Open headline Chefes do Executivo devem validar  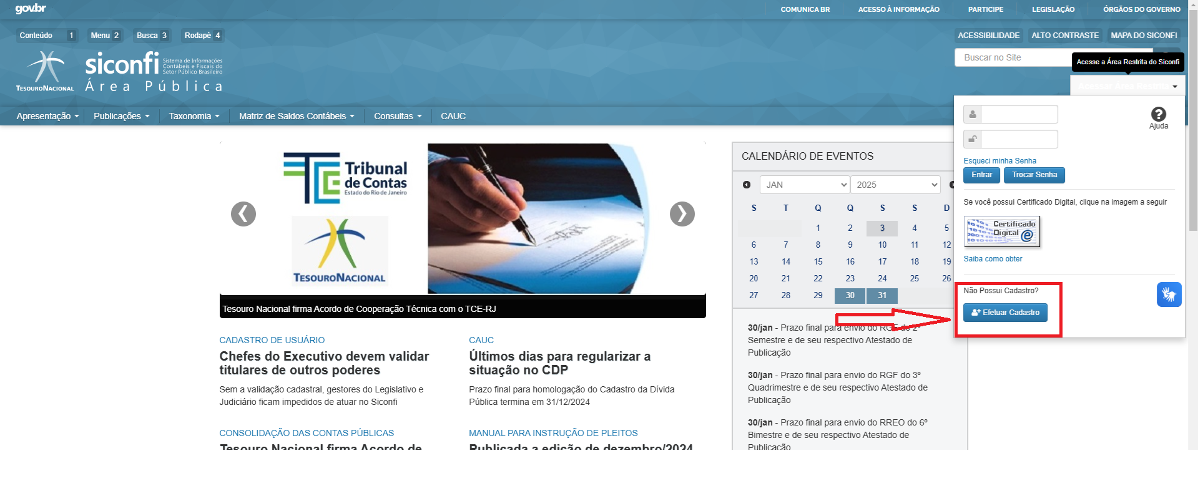[x=324, y=363]
